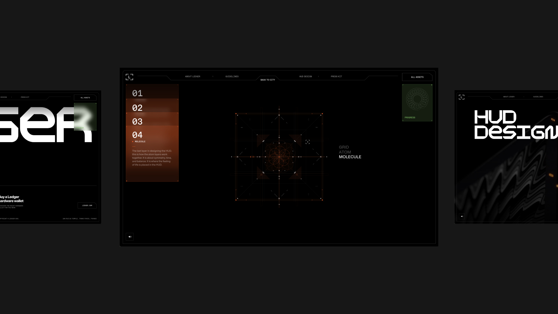Screen dimensions: 558x314
Task: Click the HUD DESIGN title in right window
Action: click(x=516, y=124)
